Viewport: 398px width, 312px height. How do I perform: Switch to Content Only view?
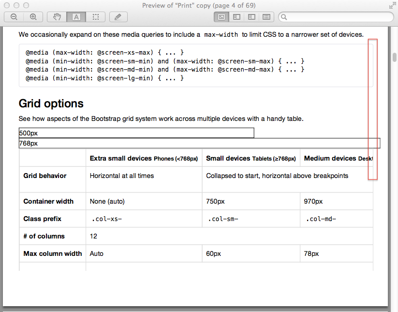click(x=221, y=17)
